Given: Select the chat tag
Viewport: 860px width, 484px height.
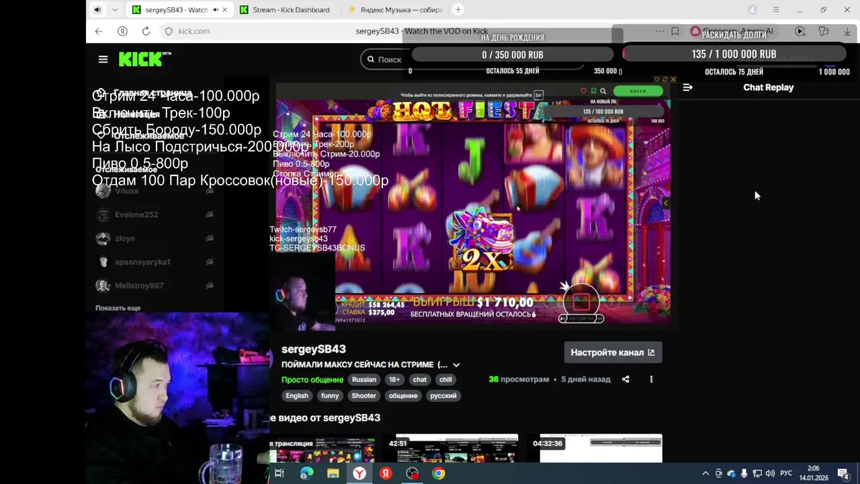Looking at the screenshot, I should click(x=420, y=380).
